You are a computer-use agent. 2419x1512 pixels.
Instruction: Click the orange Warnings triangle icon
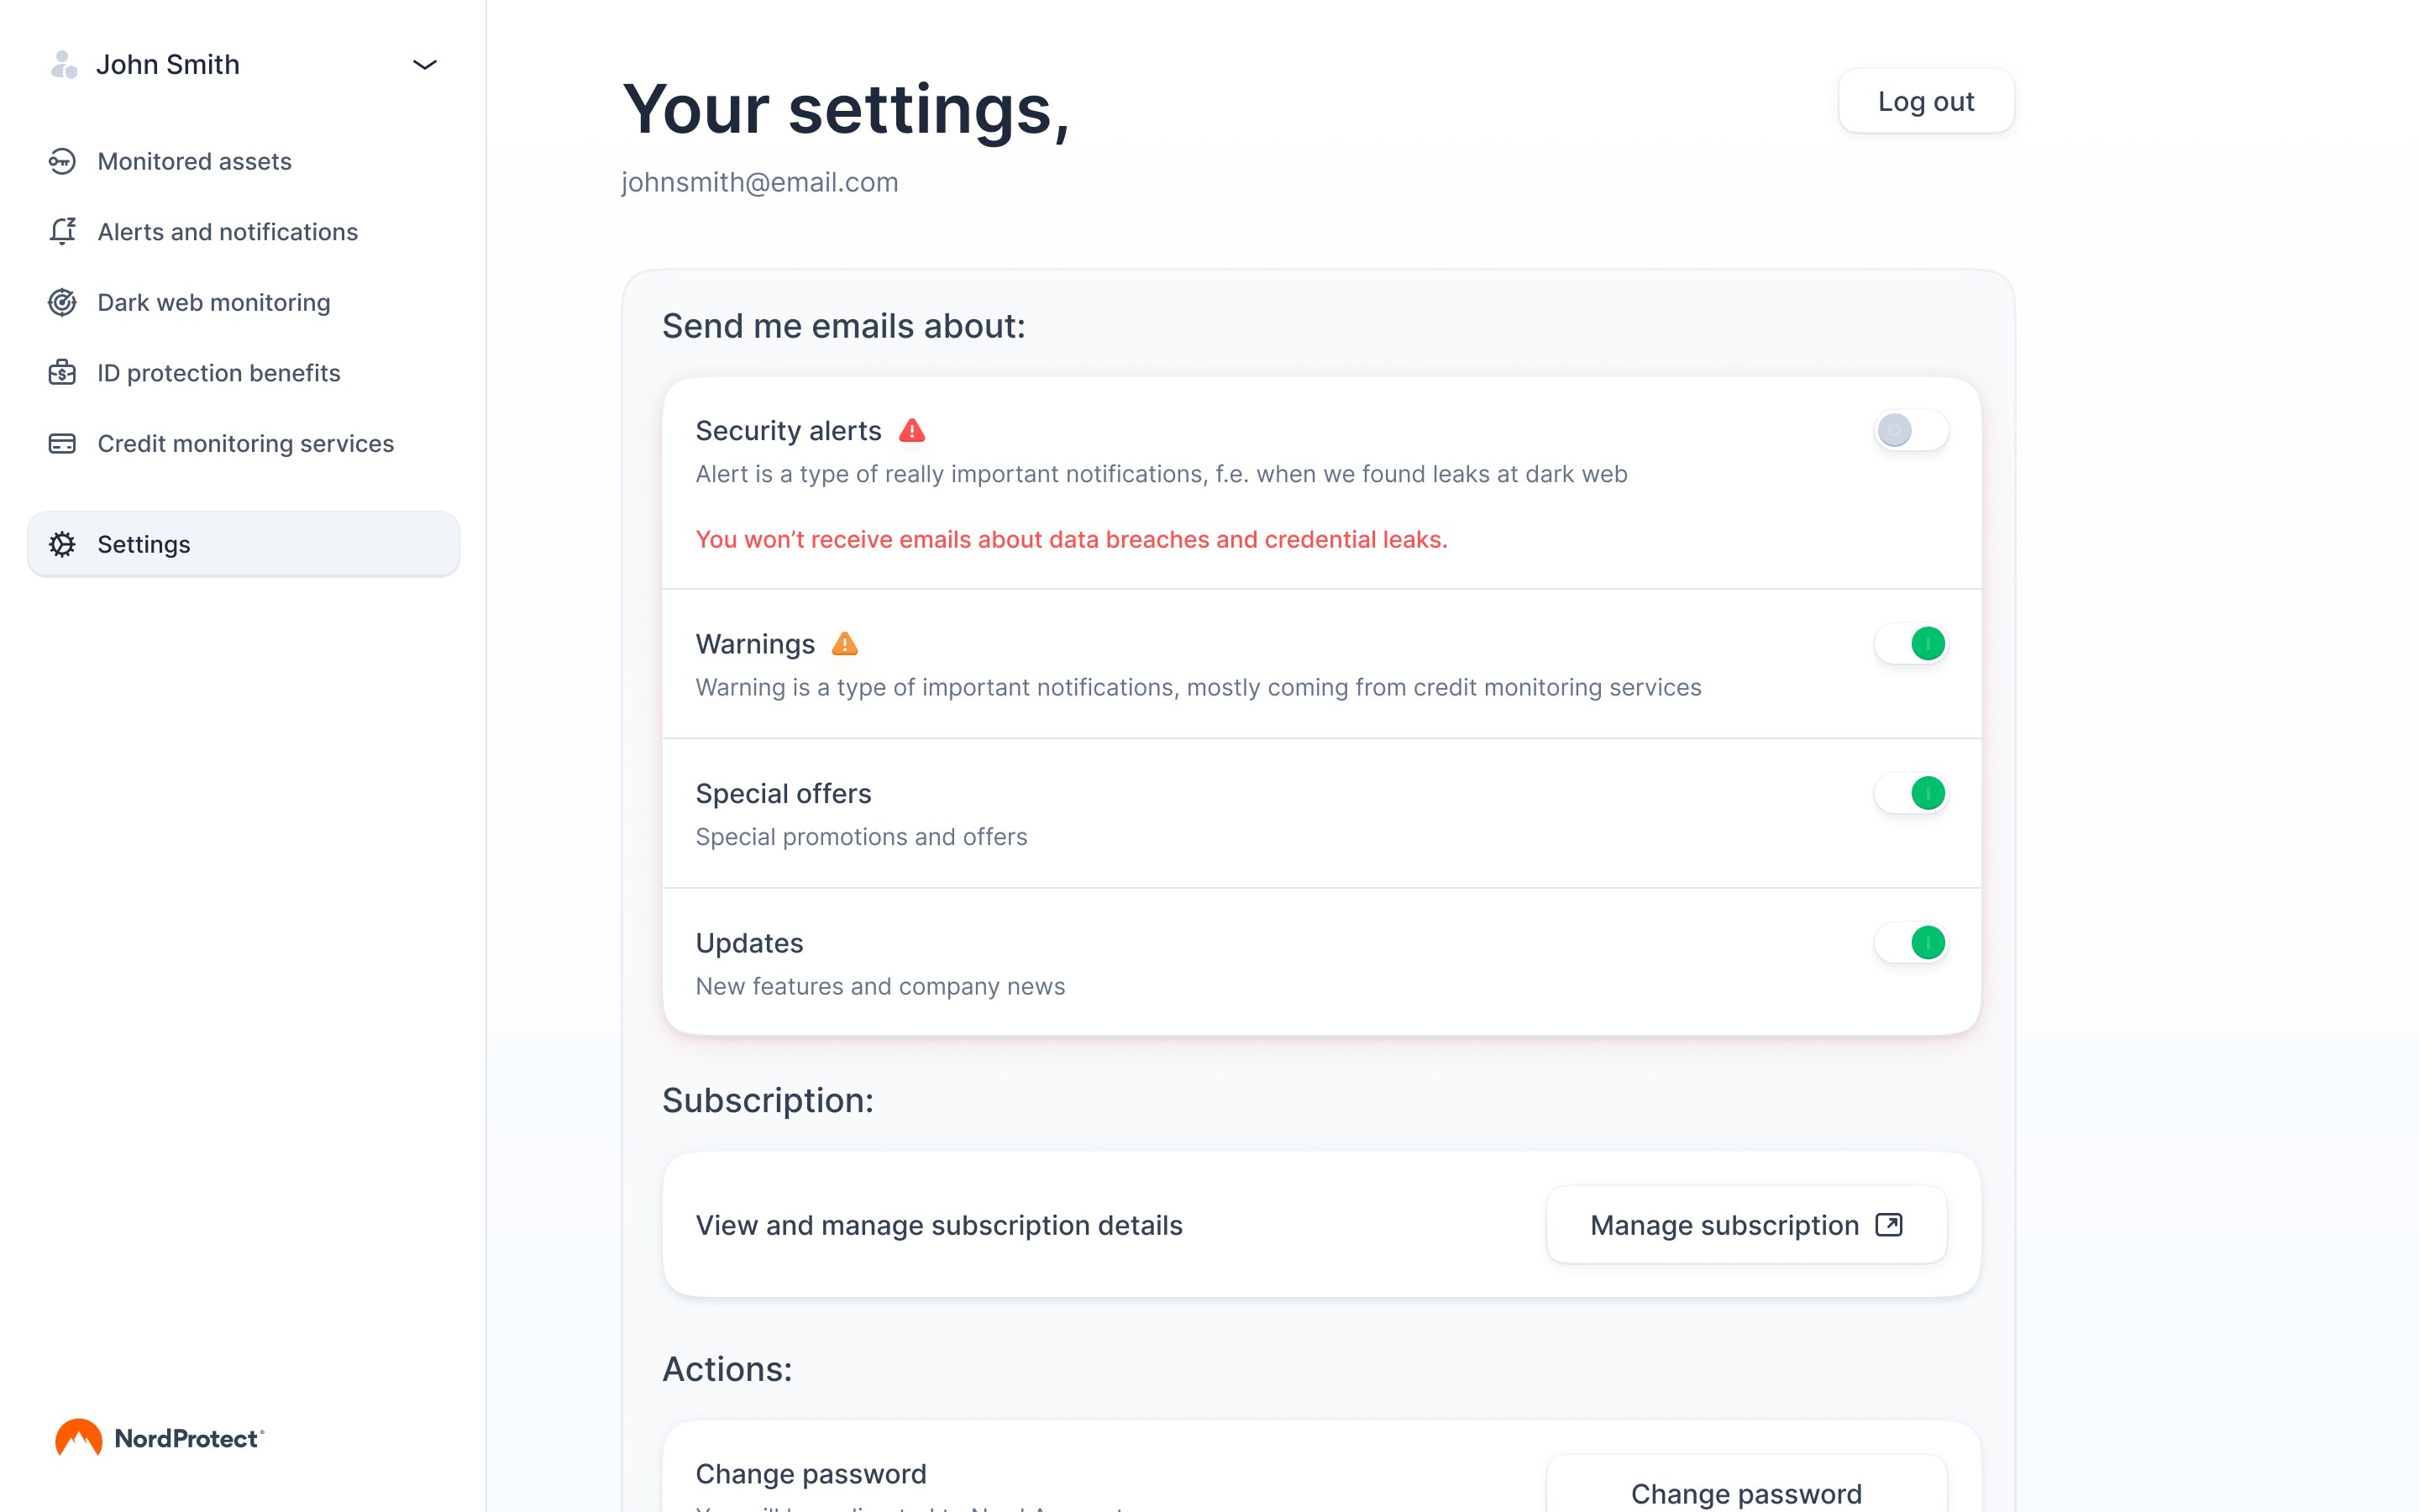[845, 644]
